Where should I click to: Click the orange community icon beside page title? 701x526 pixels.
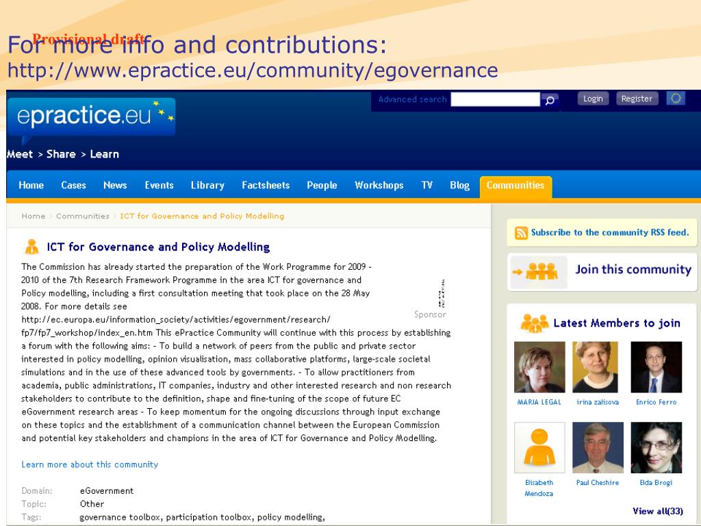click(x=31, y=247)
